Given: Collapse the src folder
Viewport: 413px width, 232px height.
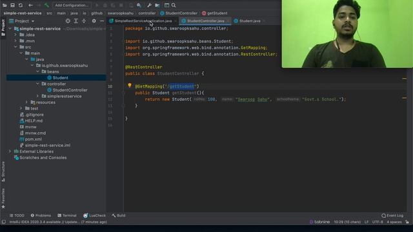Looking at the screenshot, I should tap(15, 47).
